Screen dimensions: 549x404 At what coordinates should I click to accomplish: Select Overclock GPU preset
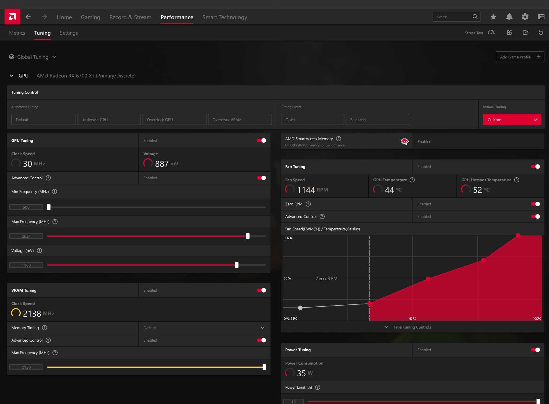[x=174, y=119]
